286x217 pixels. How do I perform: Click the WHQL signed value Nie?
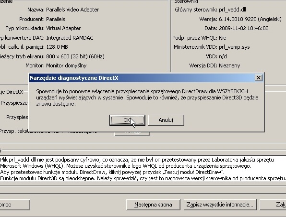(x=223, y=38)
